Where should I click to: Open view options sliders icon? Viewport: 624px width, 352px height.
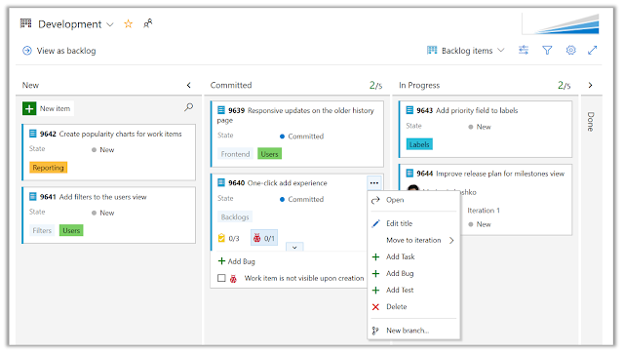pos(524,50)
